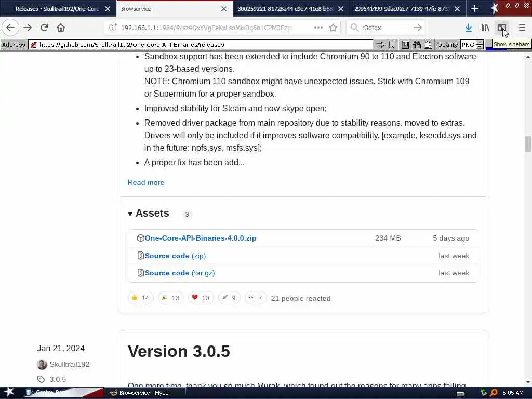532x399 pixels.
Task: Open Version 3.0.5 release heading
Action: 179,351
